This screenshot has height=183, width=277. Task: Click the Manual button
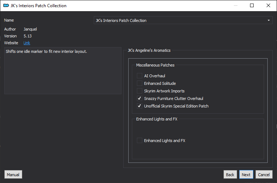click(13, 174)
